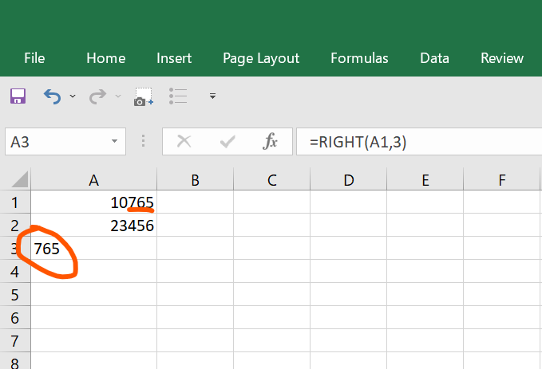Open Insert Function with fx icon

[270, 142]
